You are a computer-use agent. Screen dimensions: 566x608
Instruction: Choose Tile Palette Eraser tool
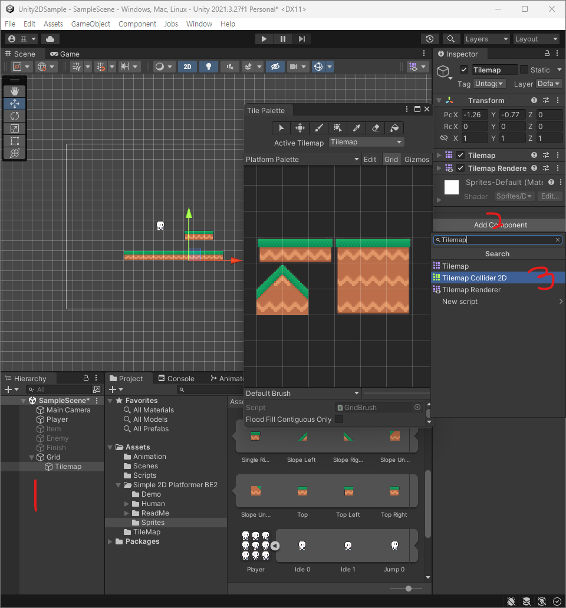(375, 128)
